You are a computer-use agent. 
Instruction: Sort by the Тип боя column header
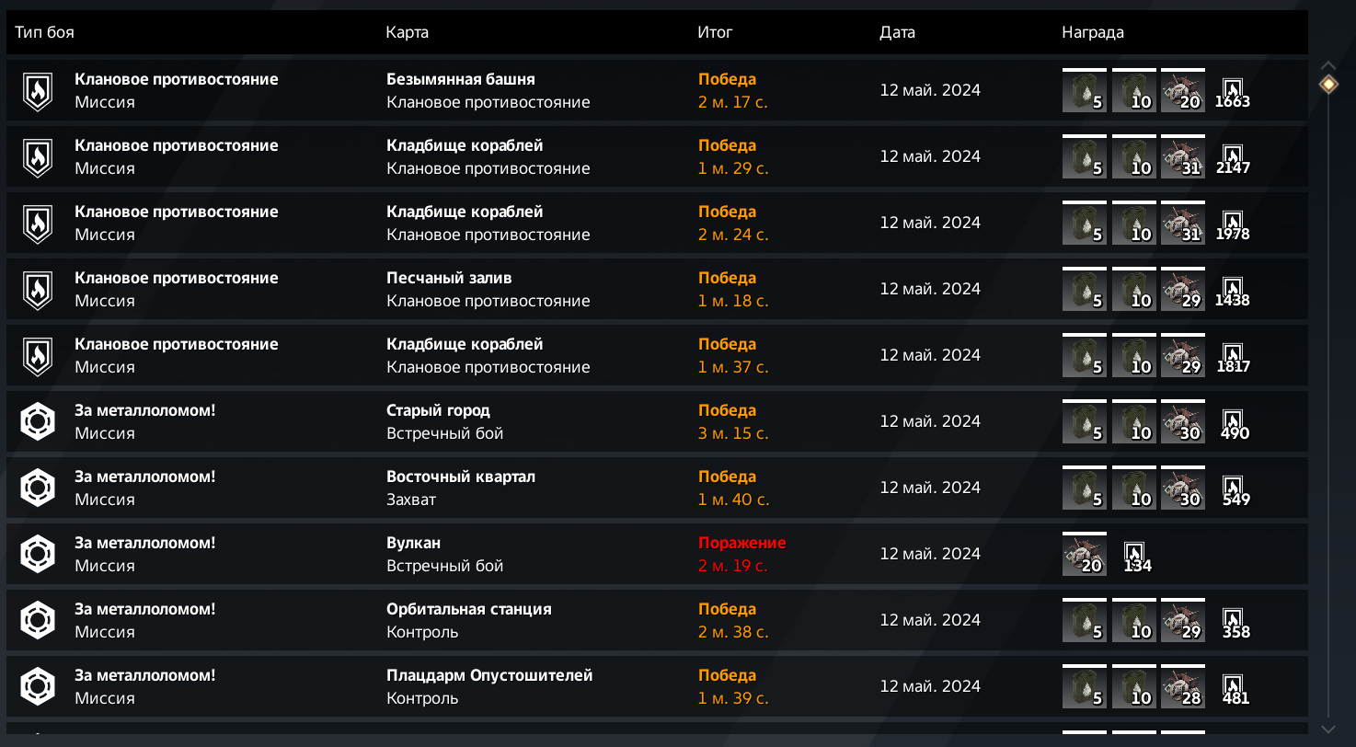(x=45, y=33)
